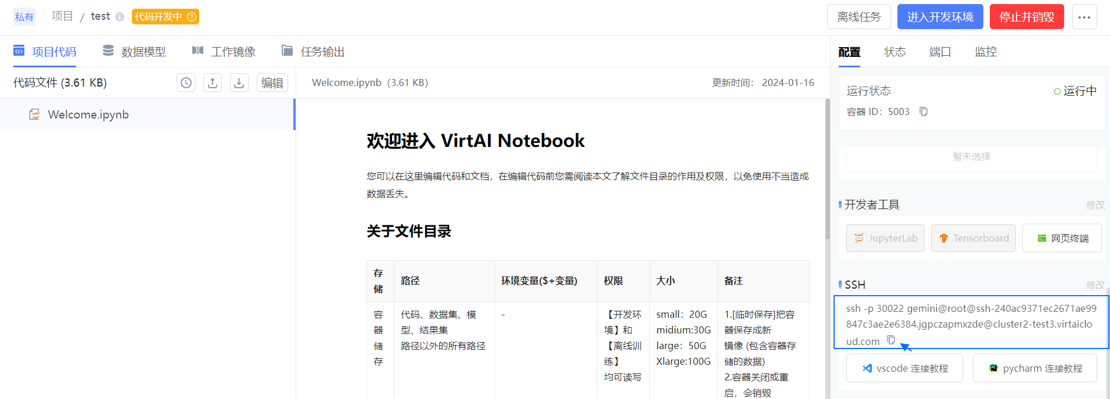Click the history clock icon in file toolbar
1110x399 pixels.
(186, 83)
